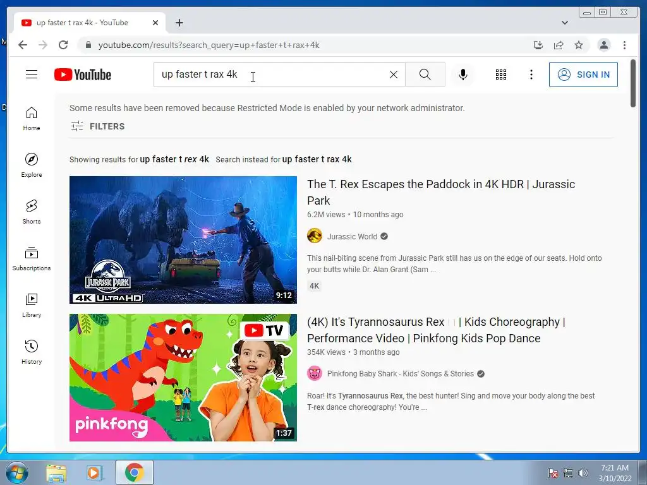The width and height of the screenshot is (647, 485).
Task: Click the YouTube logo
Action: pos(83,75)
